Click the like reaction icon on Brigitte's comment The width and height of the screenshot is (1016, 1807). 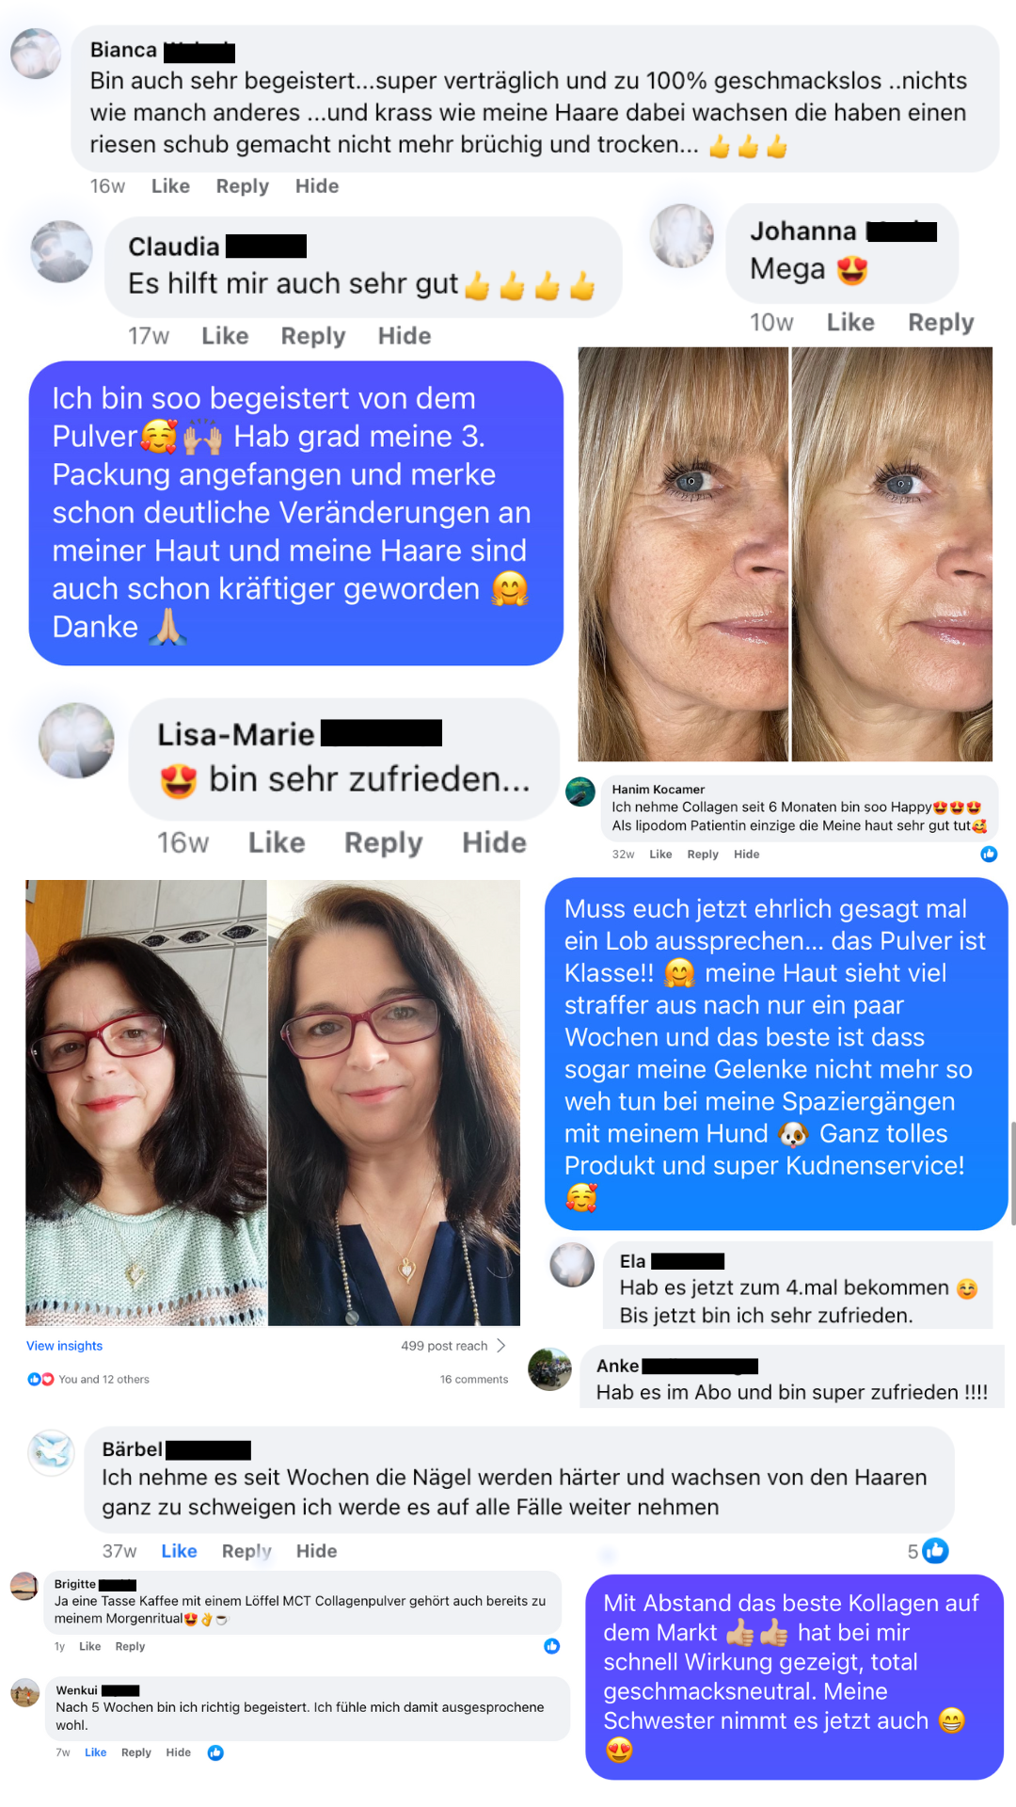tap(552, 1646)
